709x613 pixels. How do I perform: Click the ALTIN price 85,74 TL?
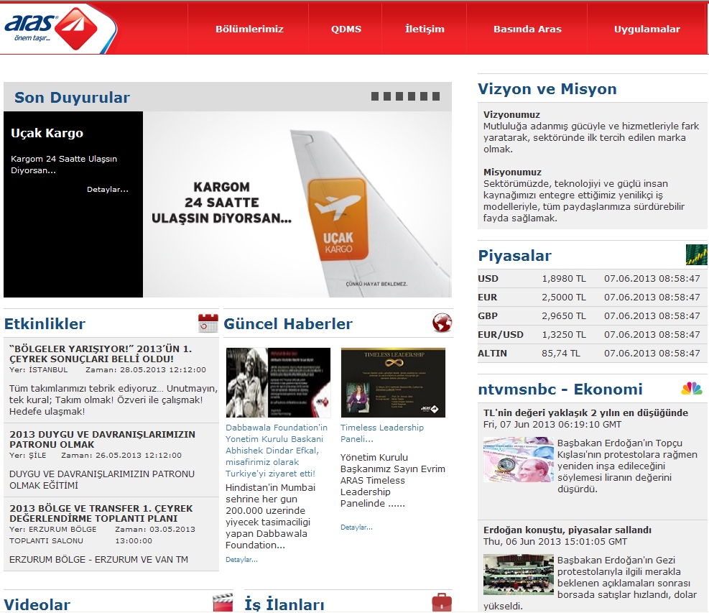pos(561,354)
